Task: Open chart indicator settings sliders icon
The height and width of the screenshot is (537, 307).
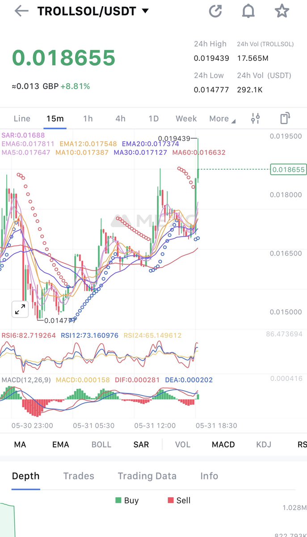Action: [255, 119]
